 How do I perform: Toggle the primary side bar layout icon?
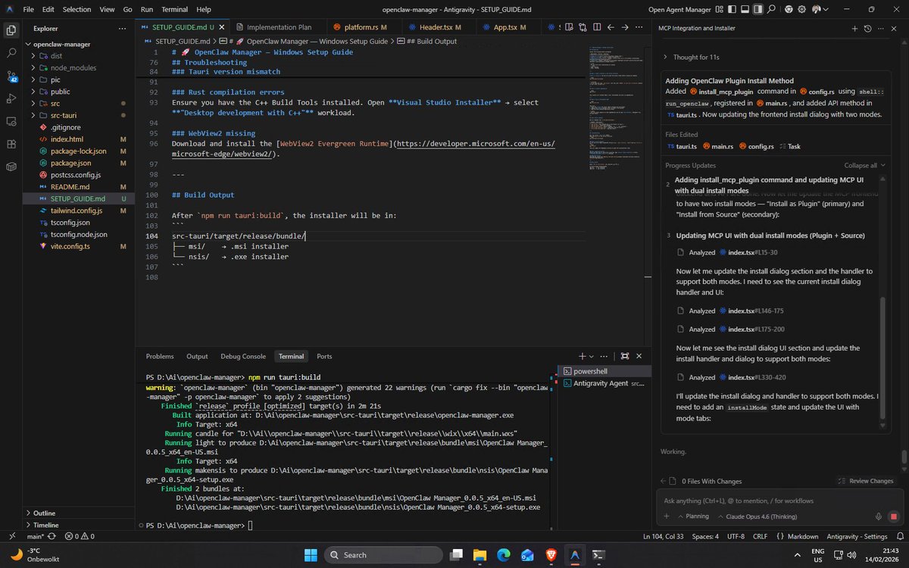(732, 9)
